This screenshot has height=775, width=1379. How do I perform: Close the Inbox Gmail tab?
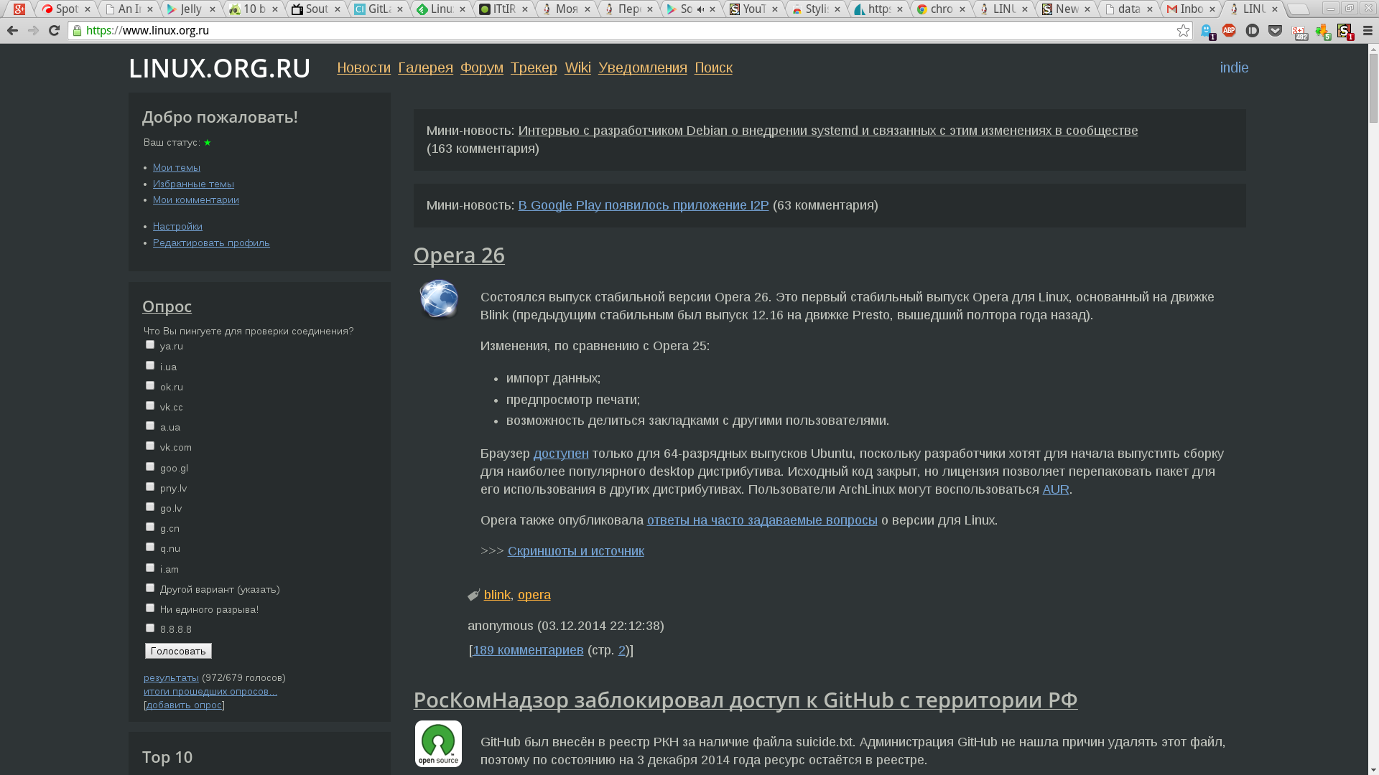click(x=1212, y=9)
